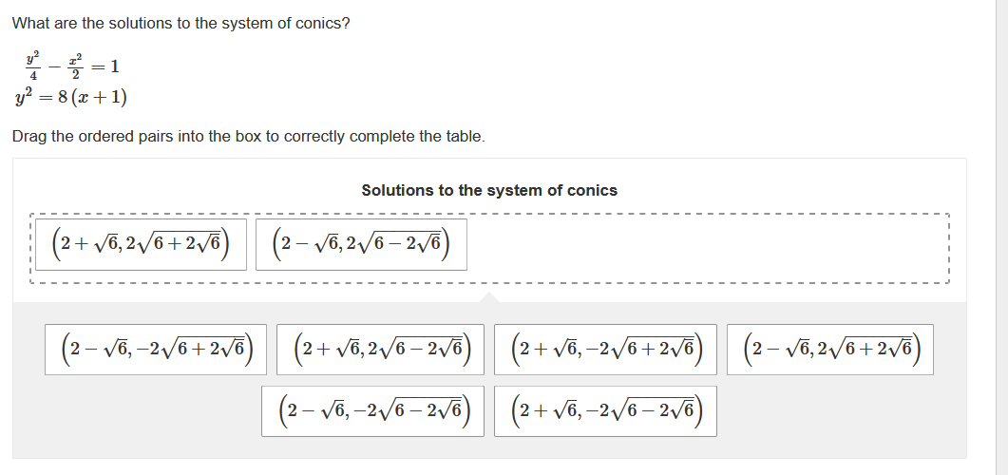The height and width of the screenshot is (475, 1008).
Task: Pick answer tile (2+√6, −2√(6+2√6))
Action: pos(607,350)
